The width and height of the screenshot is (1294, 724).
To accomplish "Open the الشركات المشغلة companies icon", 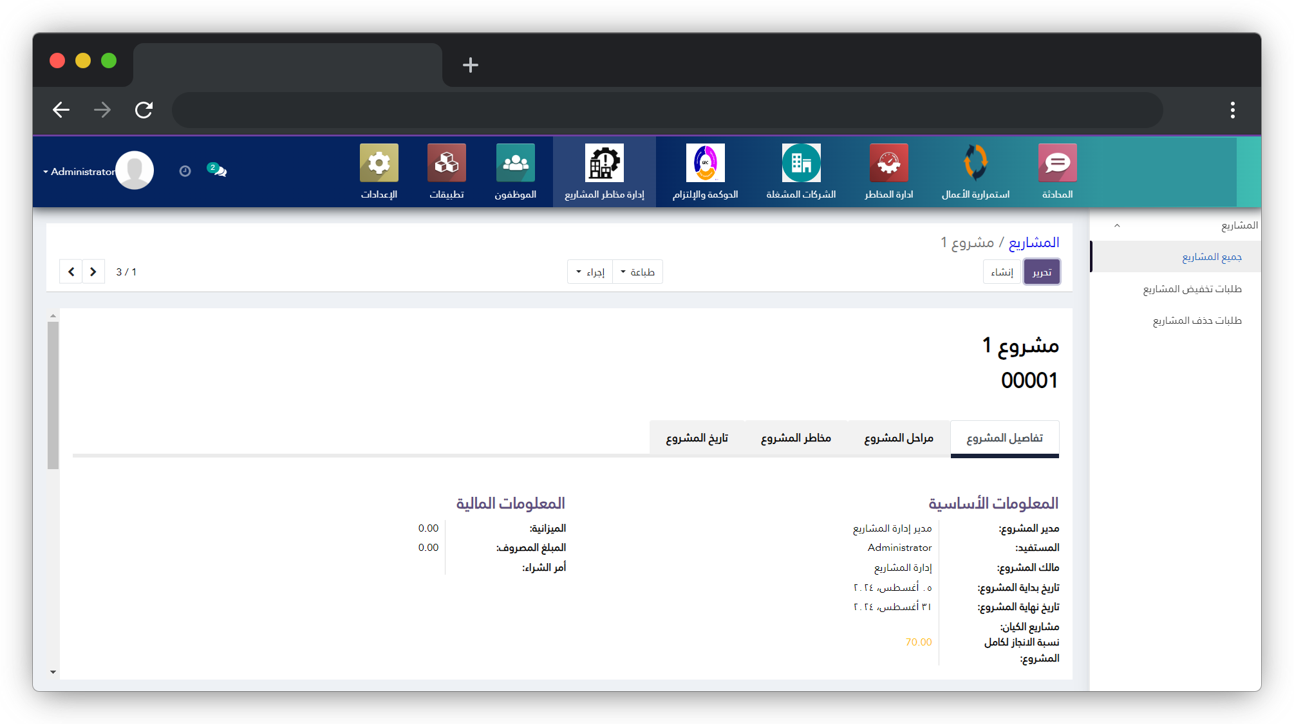I will pyautogui.click(x=801, y=163).
